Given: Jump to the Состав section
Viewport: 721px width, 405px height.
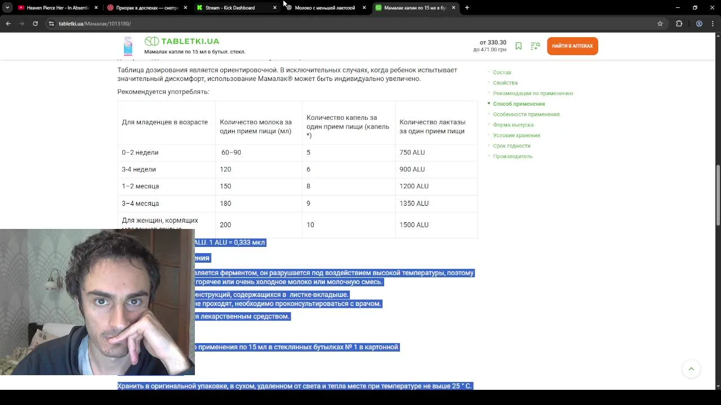Looking at the screenshot, I should [x=502, y=73].
